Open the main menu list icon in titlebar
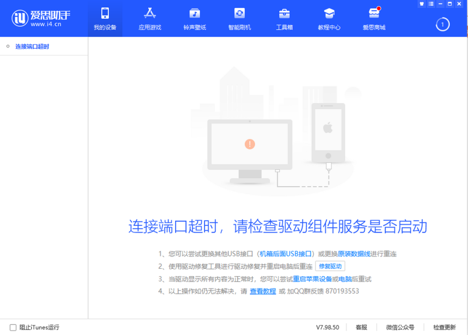This screenshot has width=468, height=335. (430, 4)
